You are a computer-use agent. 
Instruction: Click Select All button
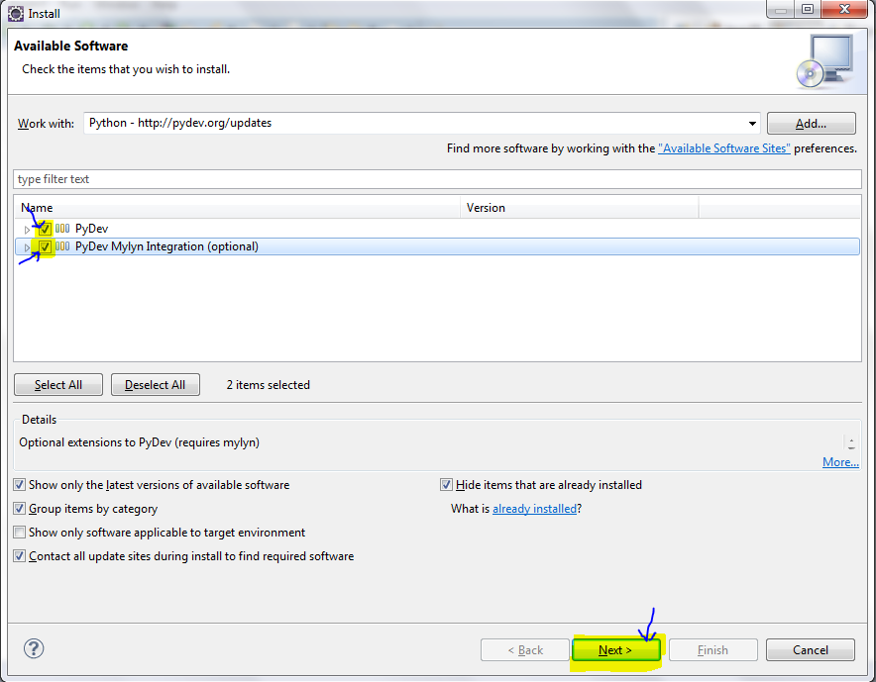coord(58,384)
